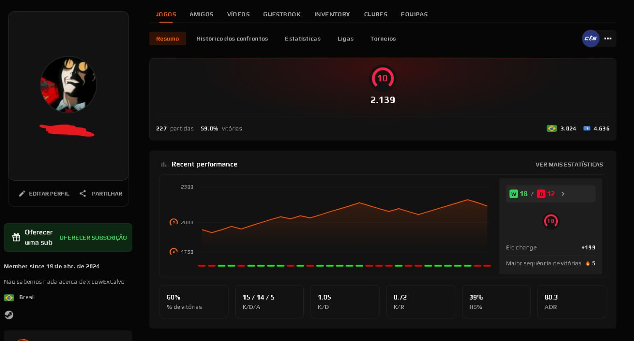Click the PARTILHAR button
This screenshot has height=341, width=634.
(x=101, y=193)
